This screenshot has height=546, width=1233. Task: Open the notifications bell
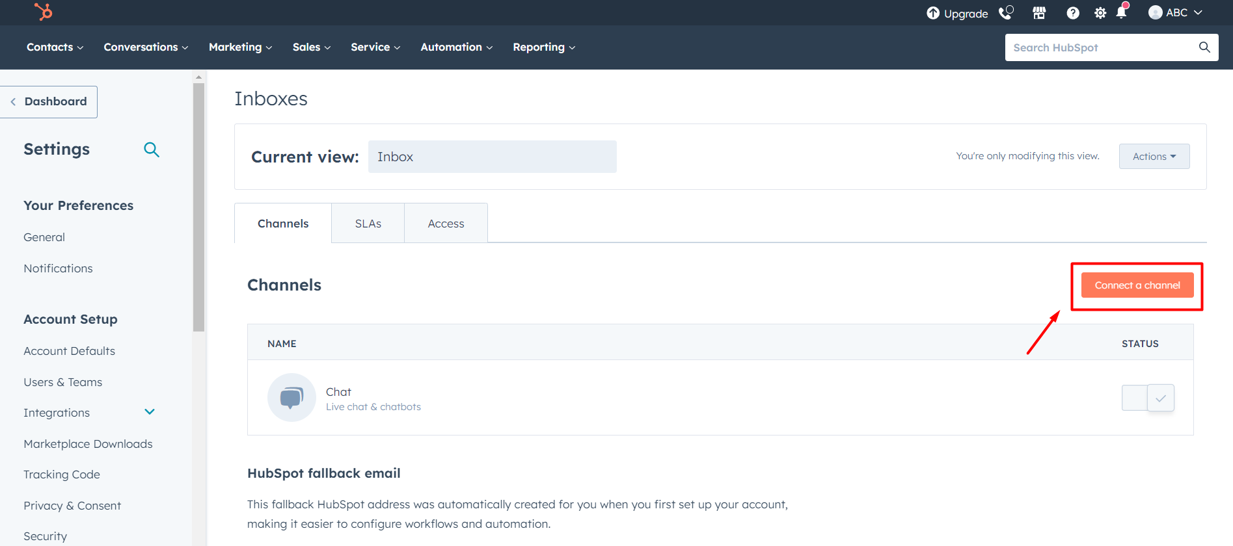pos(1121,13)
